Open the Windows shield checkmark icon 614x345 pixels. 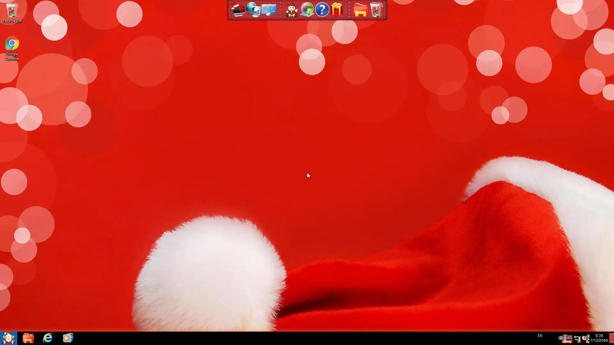[307, 10]
